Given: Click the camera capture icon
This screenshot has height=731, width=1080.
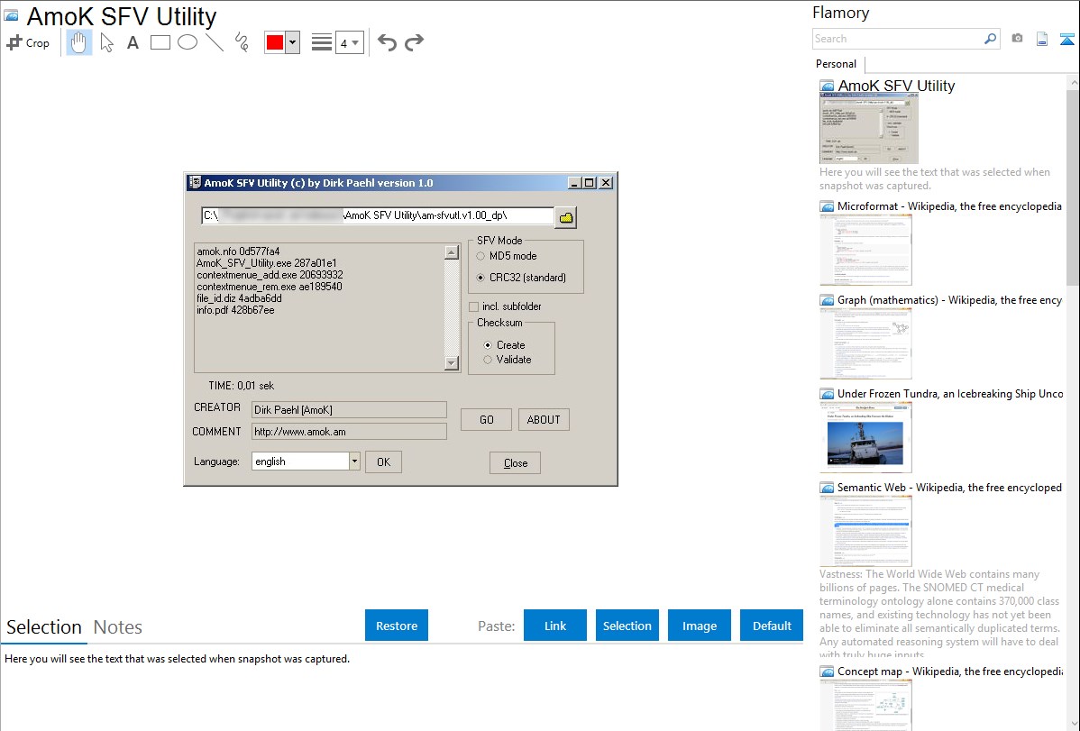Looking at the screenshot, I should point(1017,39).
